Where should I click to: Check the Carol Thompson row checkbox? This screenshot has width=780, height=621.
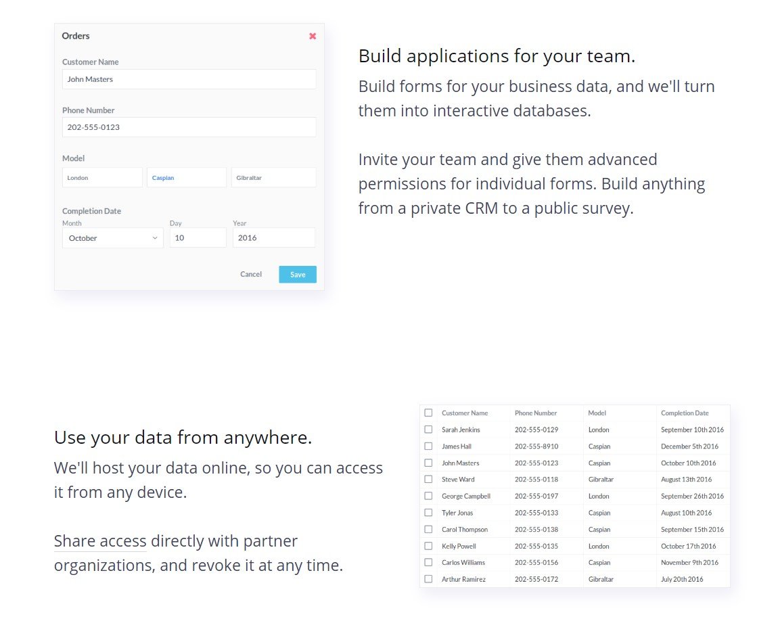428,530
